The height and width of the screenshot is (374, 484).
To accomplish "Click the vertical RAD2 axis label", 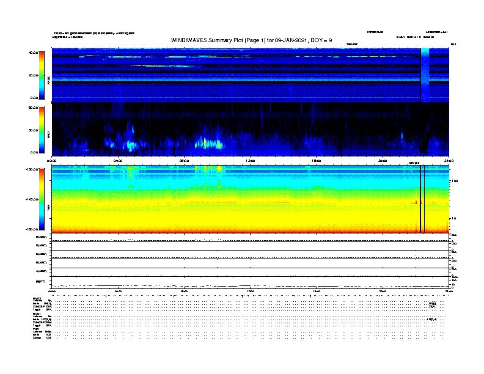I will click(x=48, y=80).
